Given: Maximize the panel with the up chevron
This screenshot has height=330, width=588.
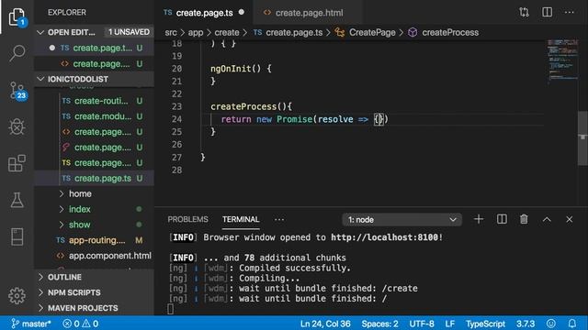Looking at the screenshot, I should 547,220.
